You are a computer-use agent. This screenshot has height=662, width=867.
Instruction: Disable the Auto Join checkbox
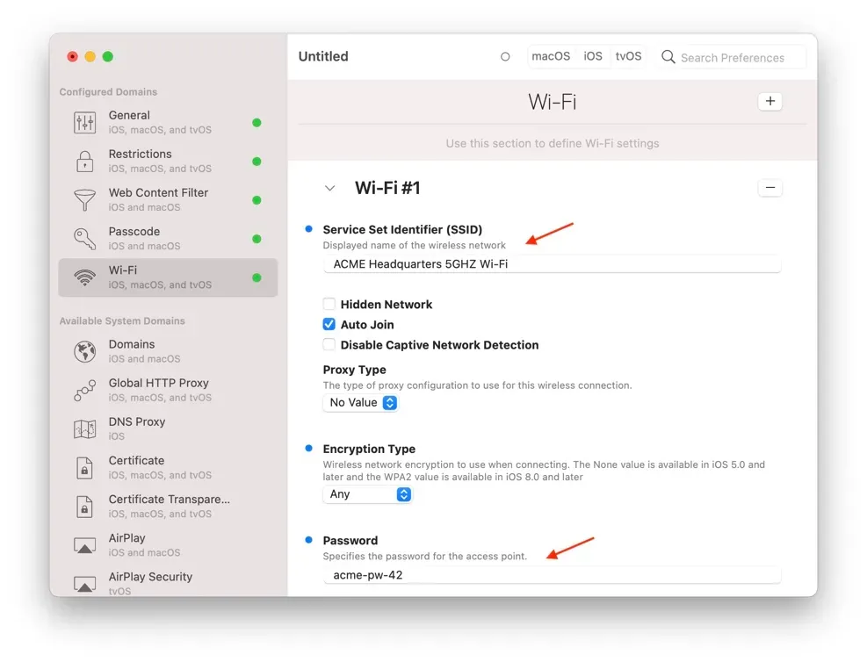coord(329,324)
